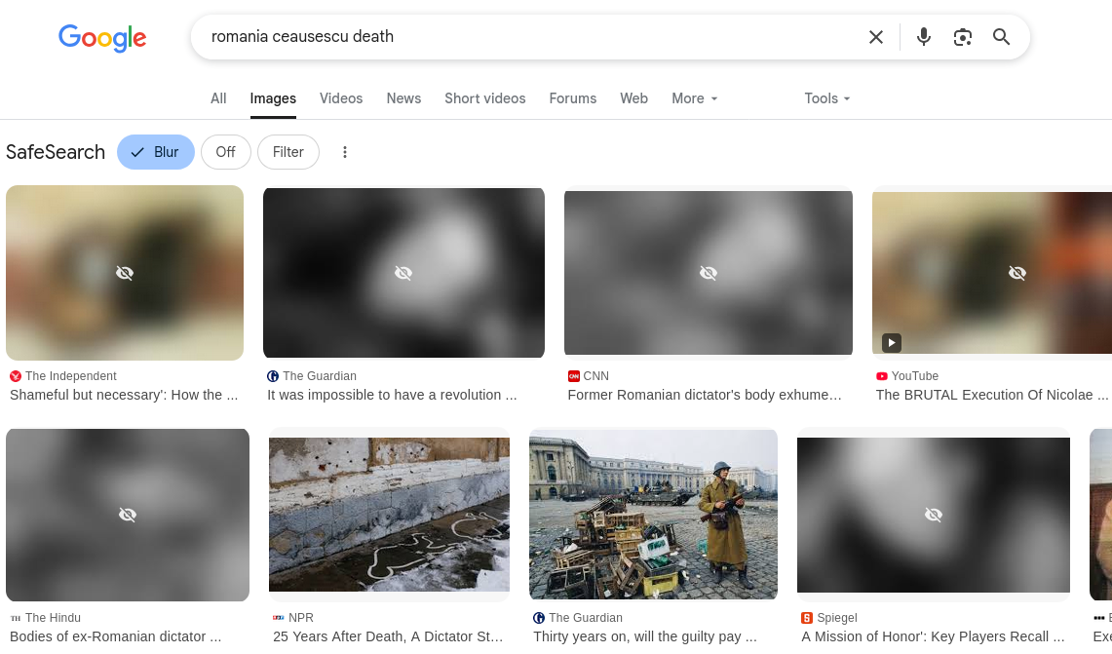Select SafeSearch Blur option

pyautogui.click(x=155, y=152)
